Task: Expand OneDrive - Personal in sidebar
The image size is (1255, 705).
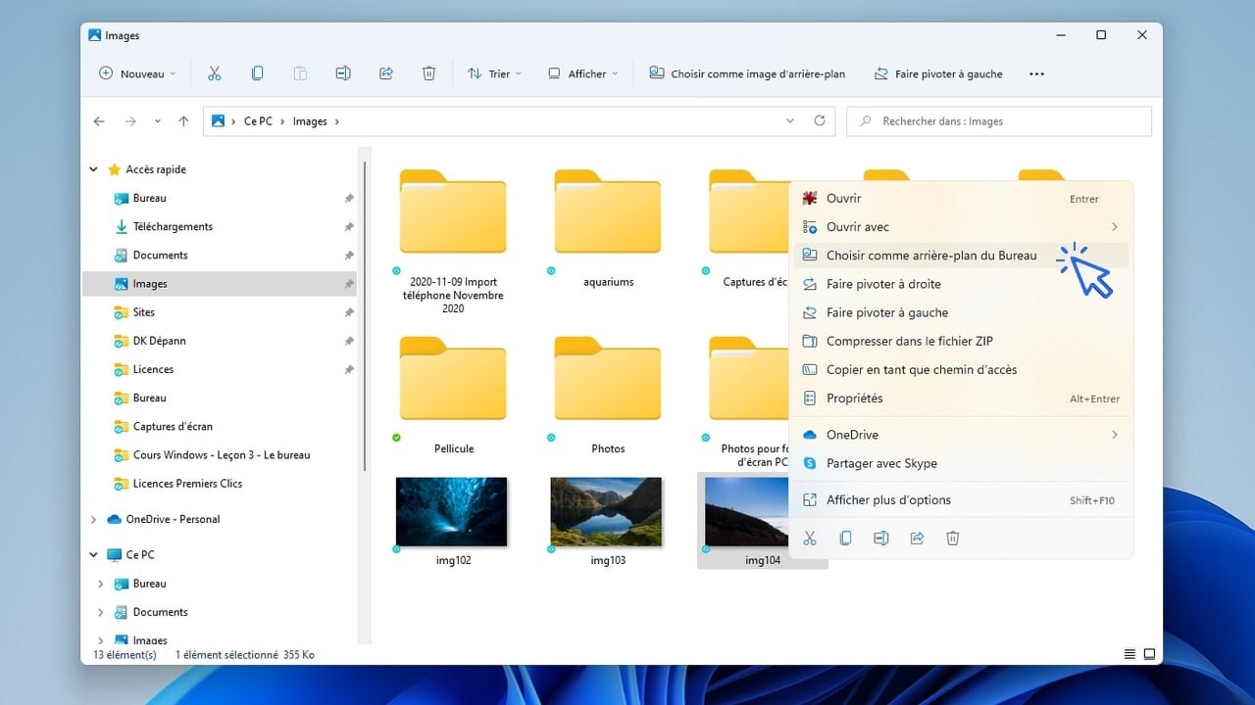Action: click(x=94, y=519)
